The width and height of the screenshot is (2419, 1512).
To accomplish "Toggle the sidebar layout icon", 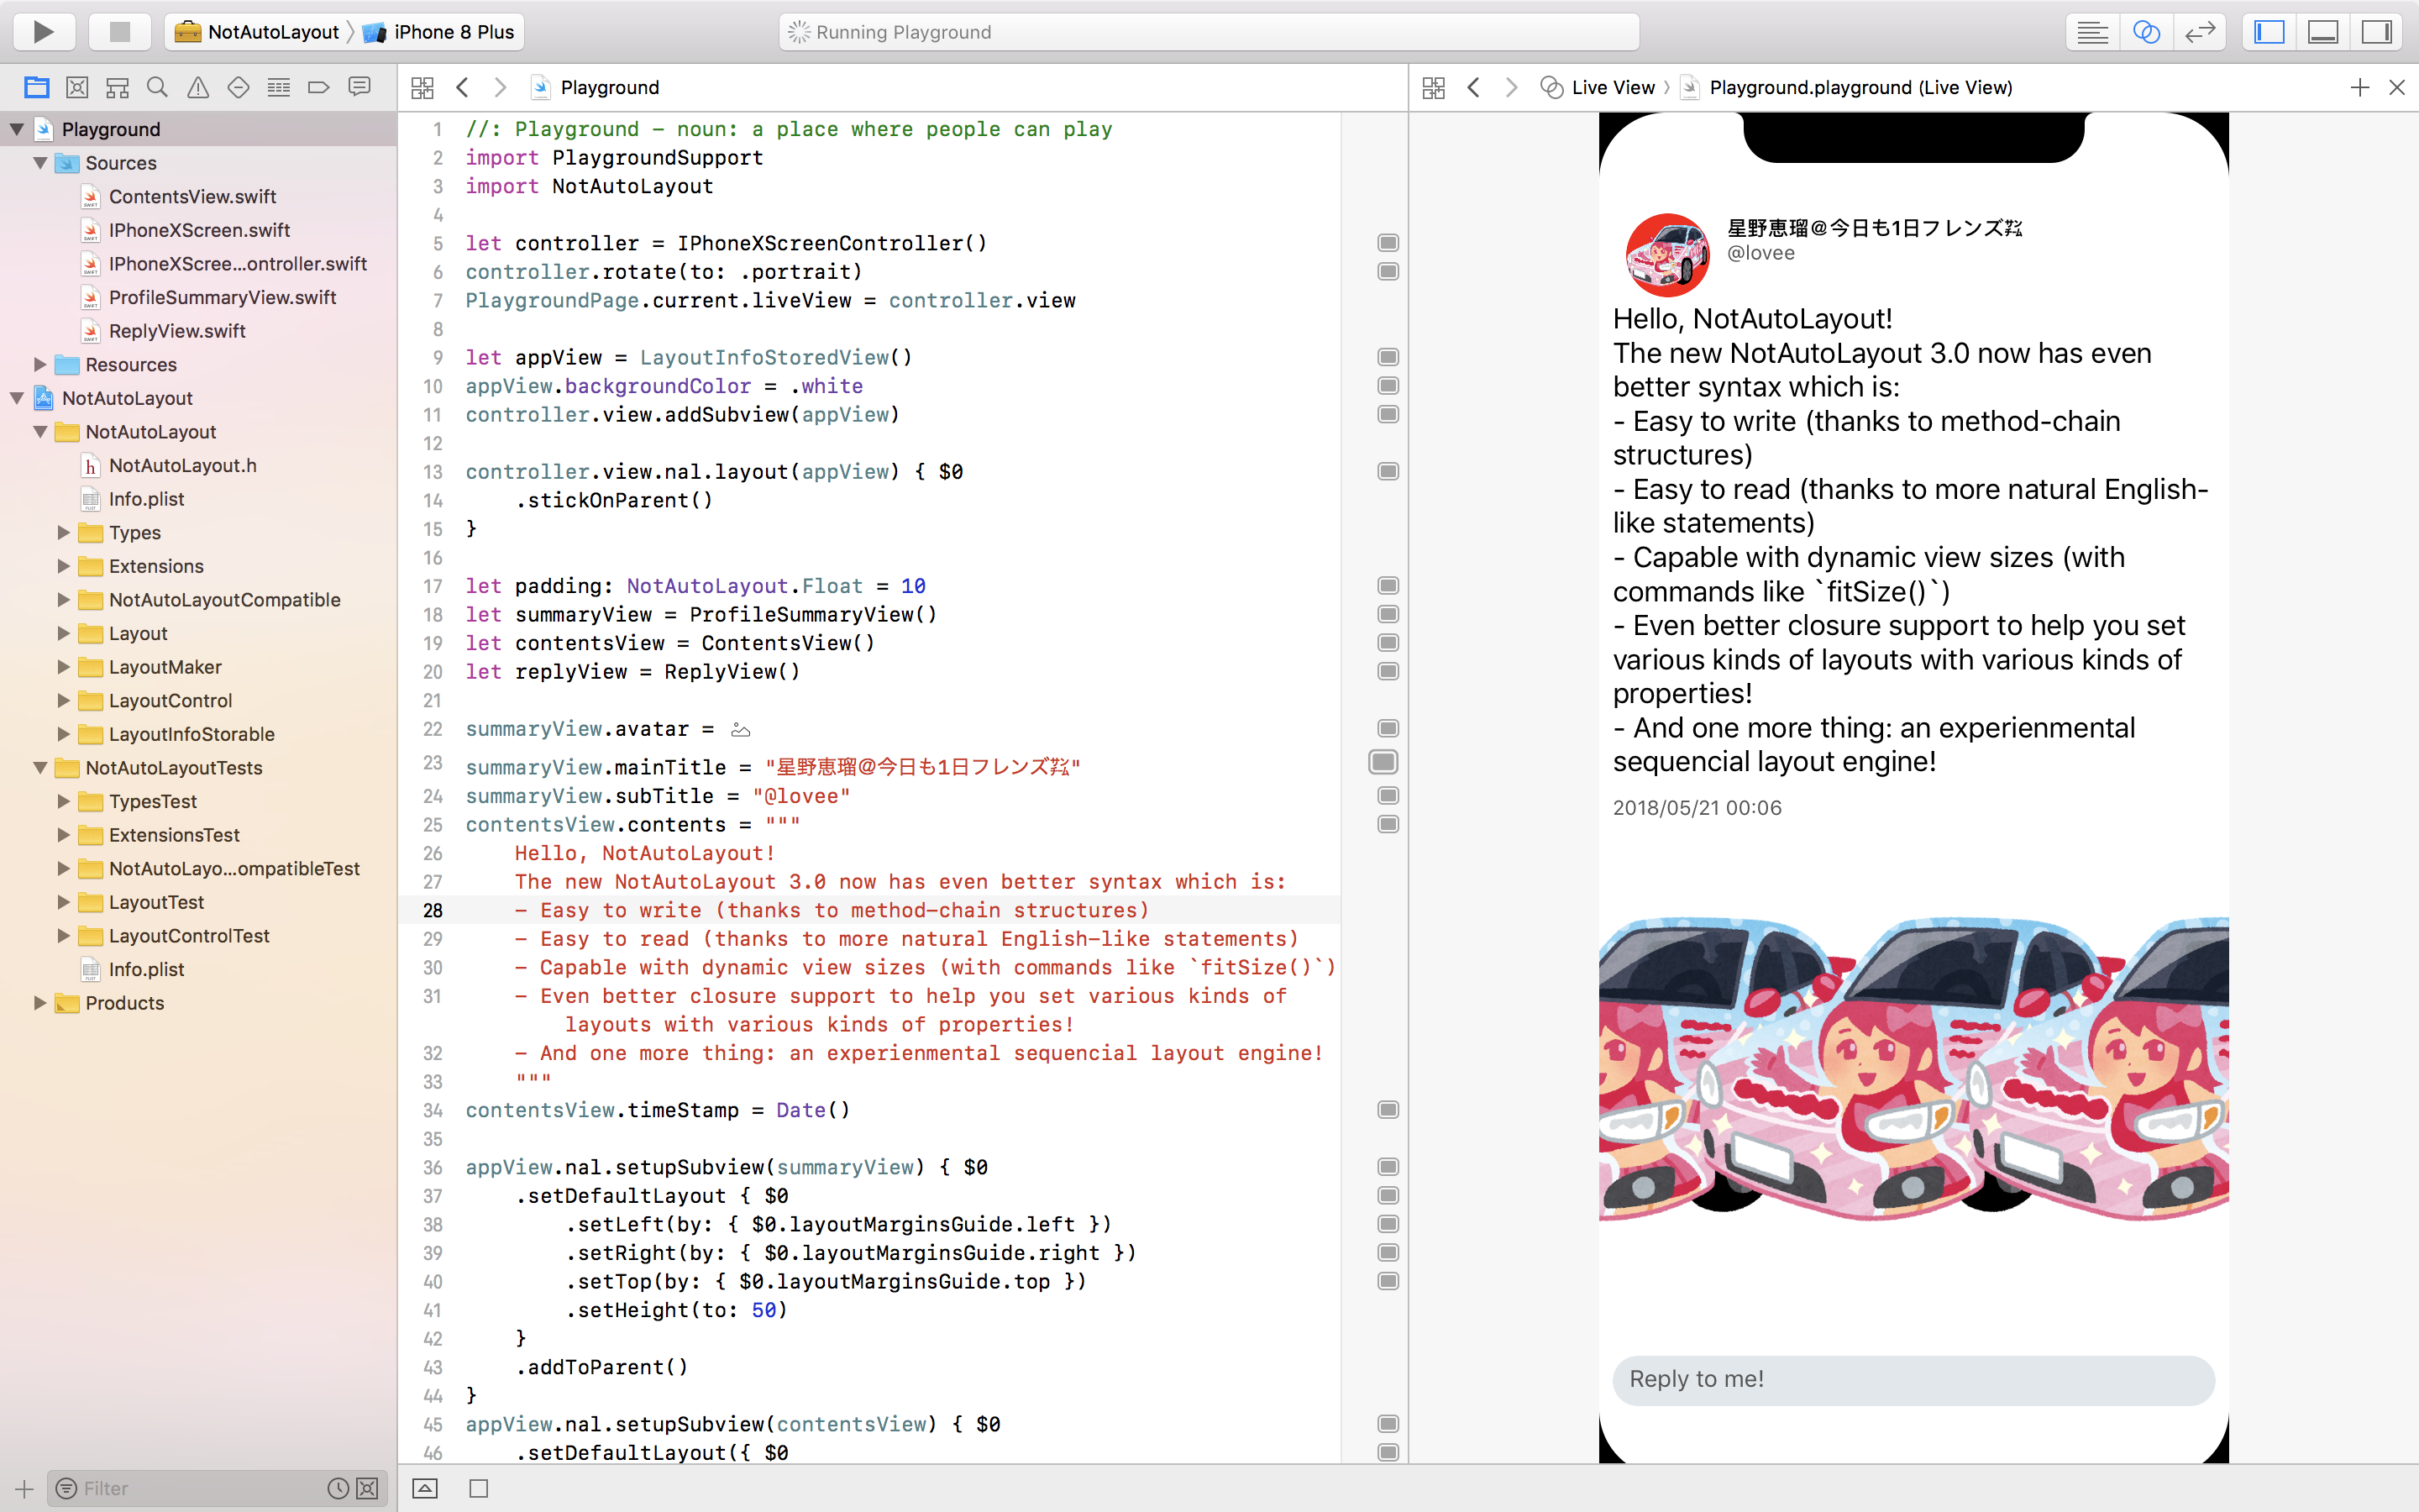I will 2269,31.
